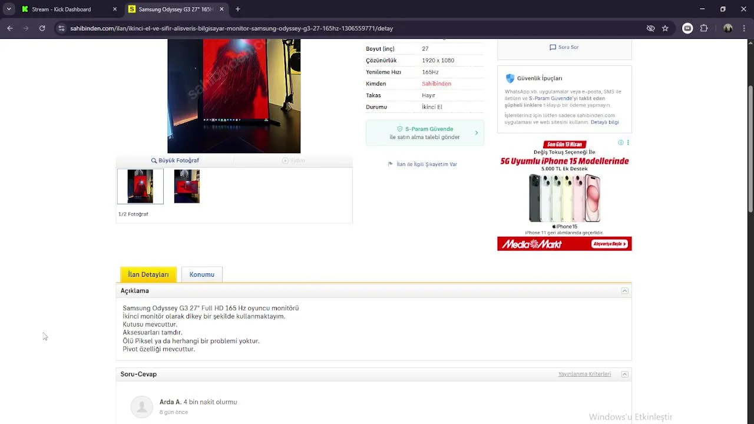Click the Soru Sor speech bubble icon

click(x=553, y=47)
